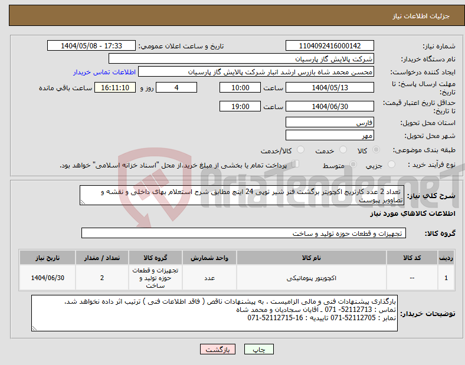Click the تعداد / مقدار column header
This screenshot has height=365, width=465.
click(x=101, y=258)
